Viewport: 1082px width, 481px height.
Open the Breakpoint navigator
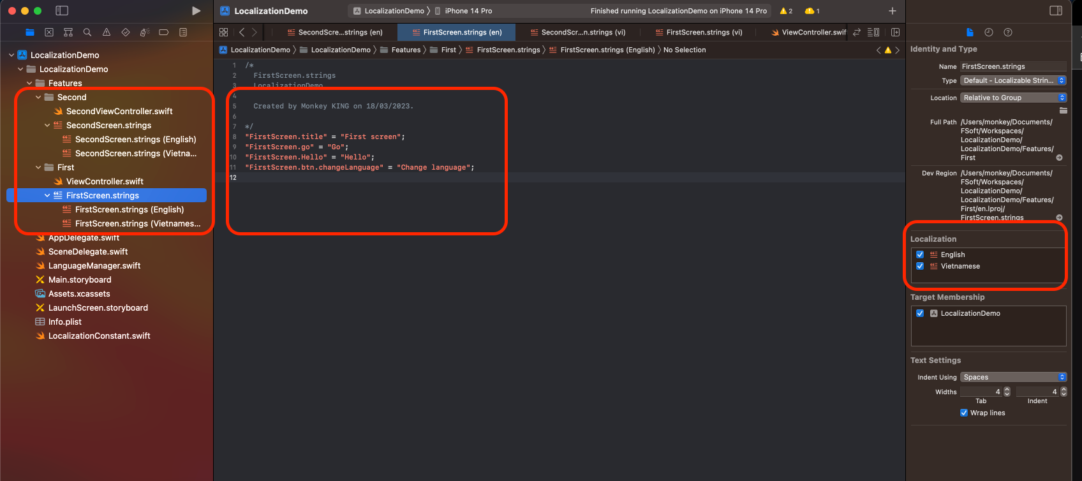point(164,32)
